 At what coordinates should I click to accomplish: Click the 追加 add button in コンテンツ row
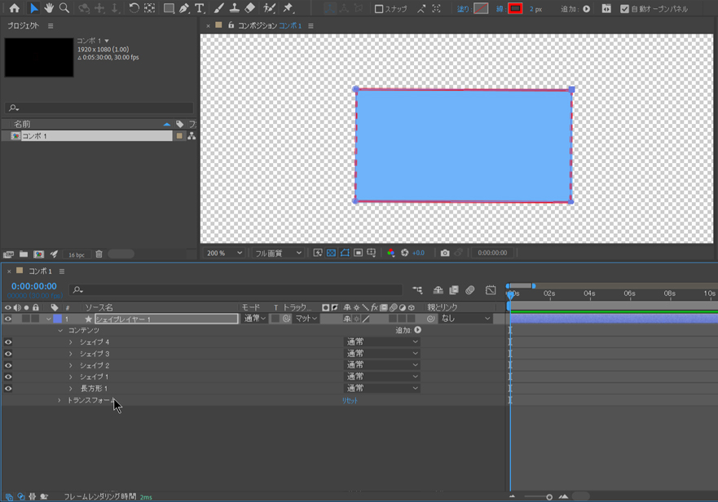click(418, 331)
